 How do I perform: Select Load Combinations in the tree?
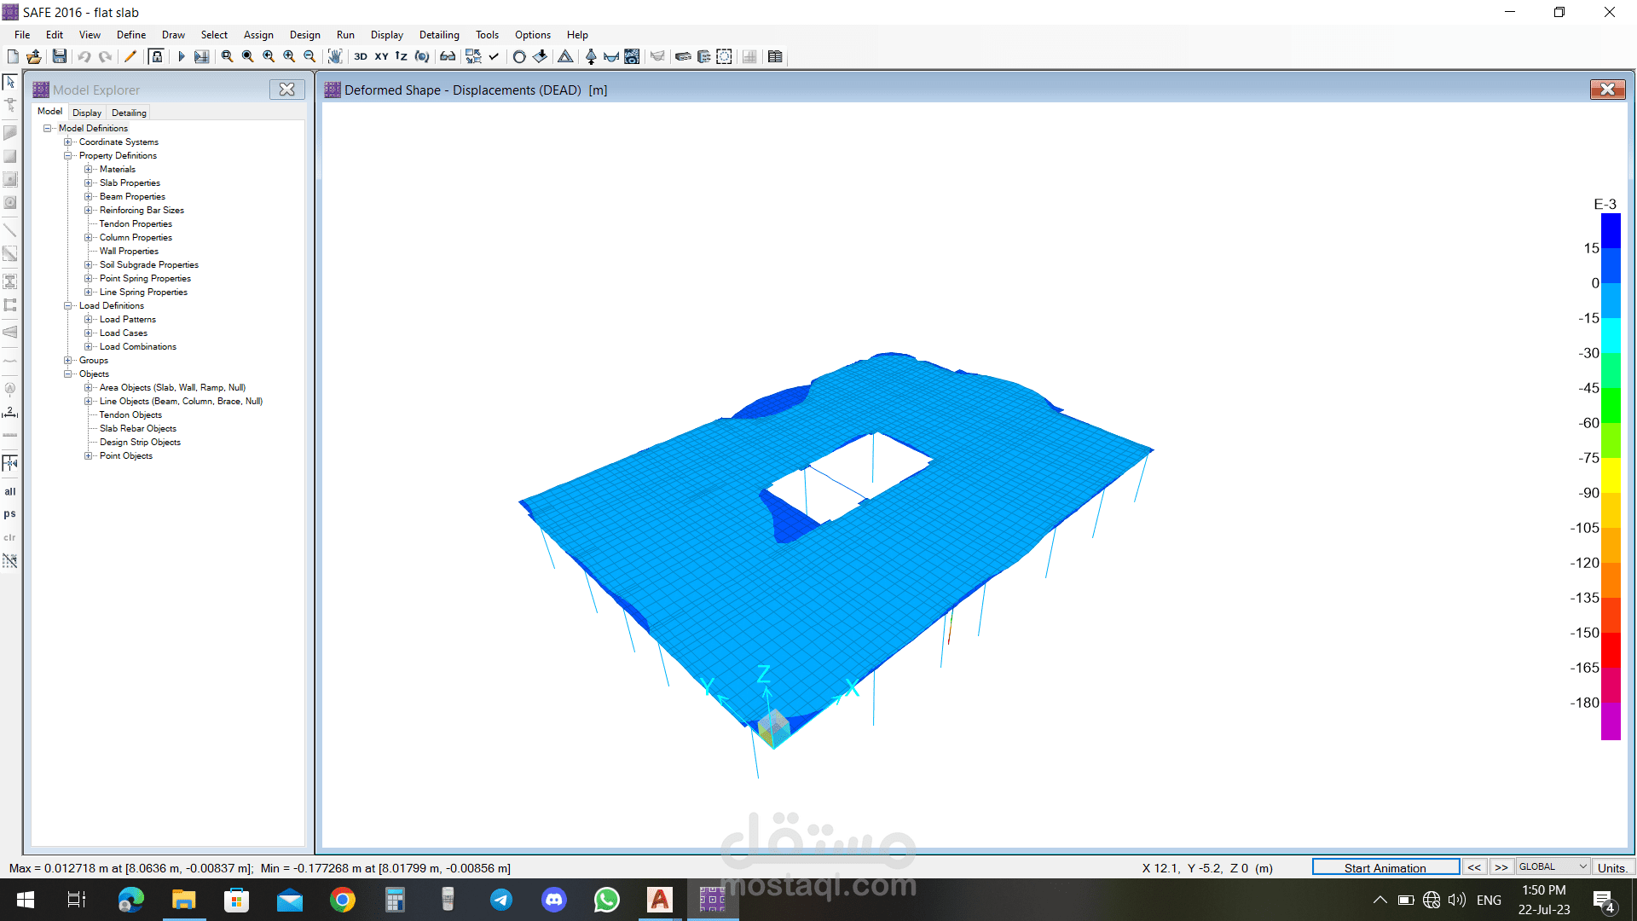coord(138,346)
